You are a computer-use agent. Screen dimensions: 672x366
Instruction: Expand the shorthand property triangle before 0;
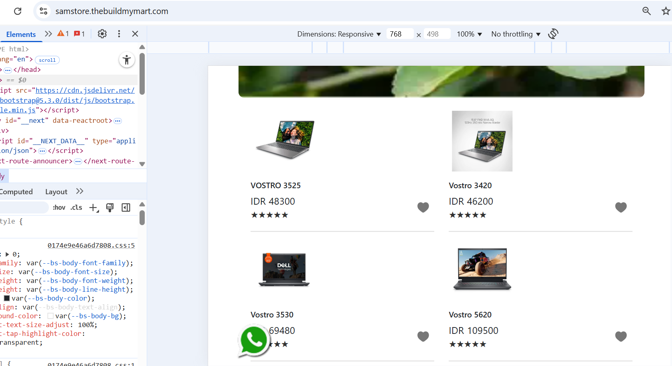[x=7, y=254]
